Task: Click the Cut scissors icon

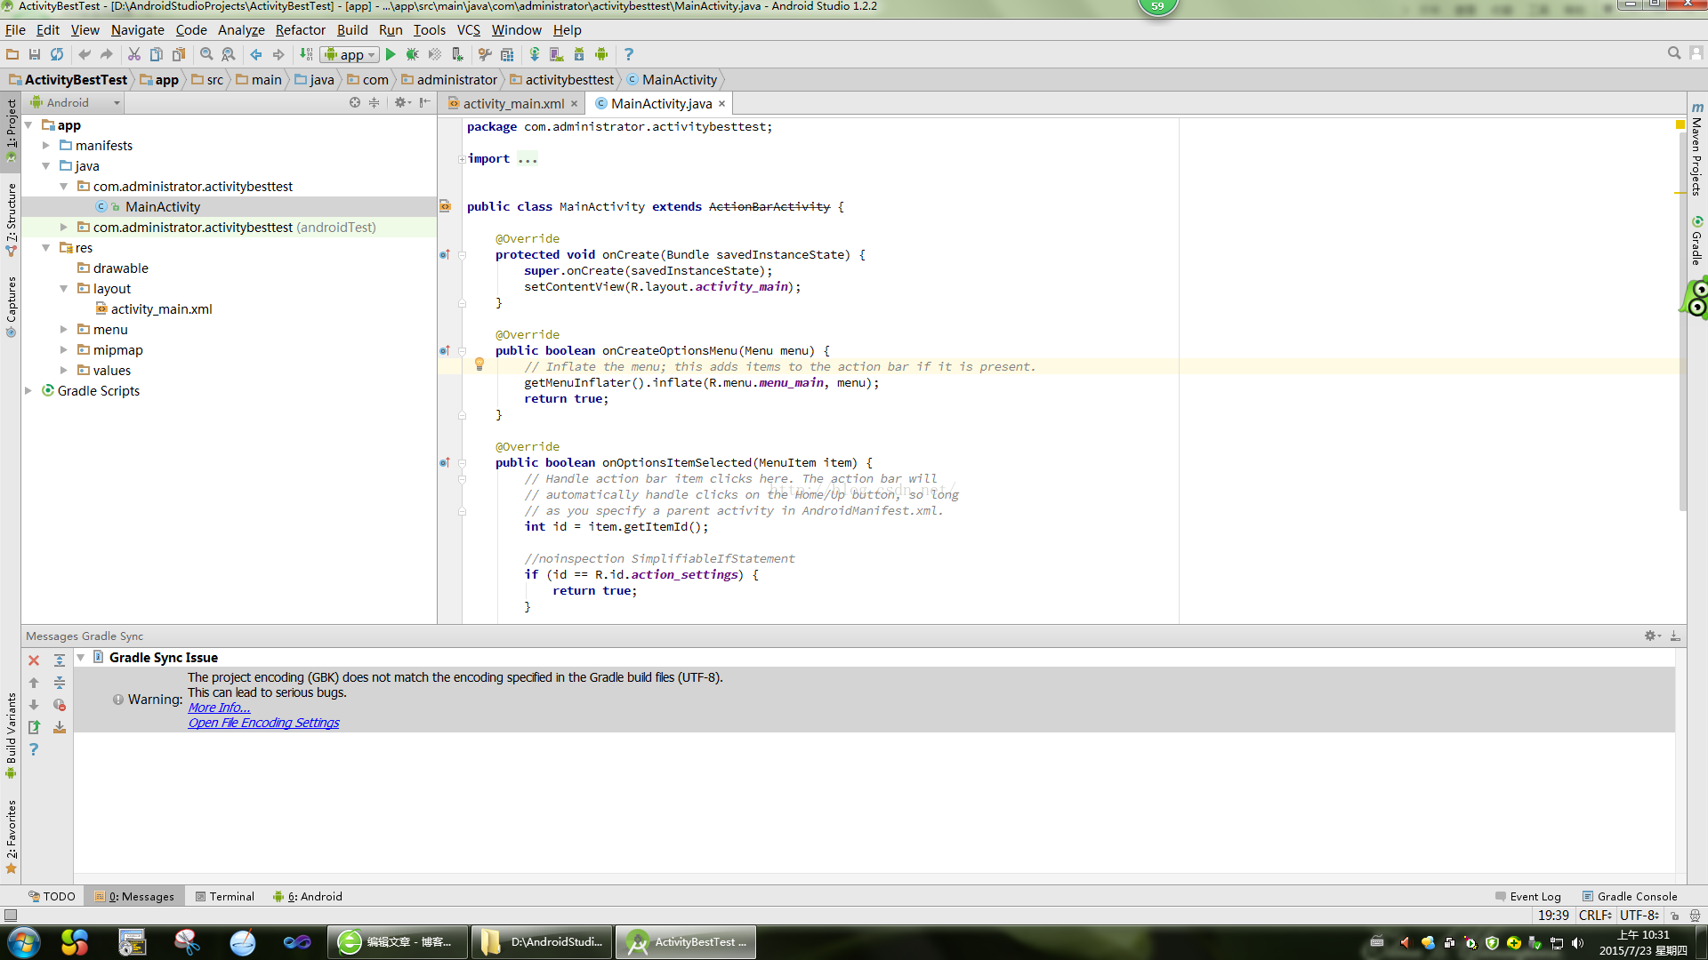Action: pos(134,54)
